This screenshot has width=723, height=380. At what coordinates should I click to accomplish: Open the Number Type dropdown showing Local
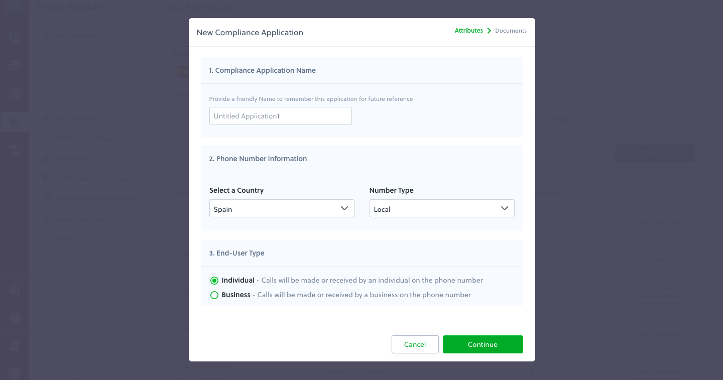(x=442, y=208)
